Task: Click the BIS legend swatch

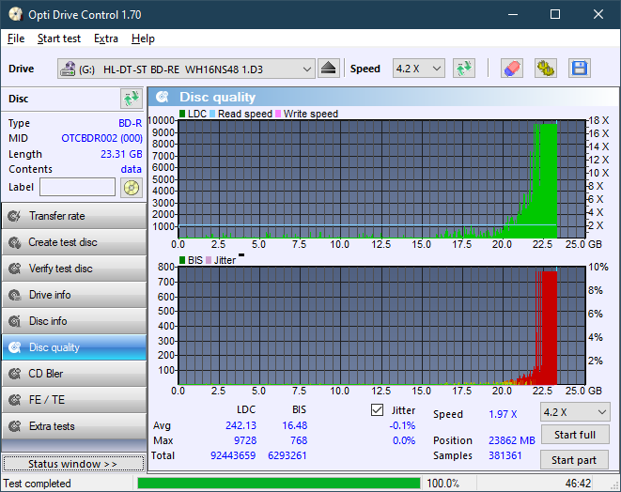Action: [x=182, y=260]
